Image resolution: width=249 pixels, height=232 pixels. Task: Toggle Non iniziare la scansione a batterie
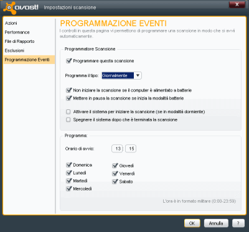coord(68,90)
